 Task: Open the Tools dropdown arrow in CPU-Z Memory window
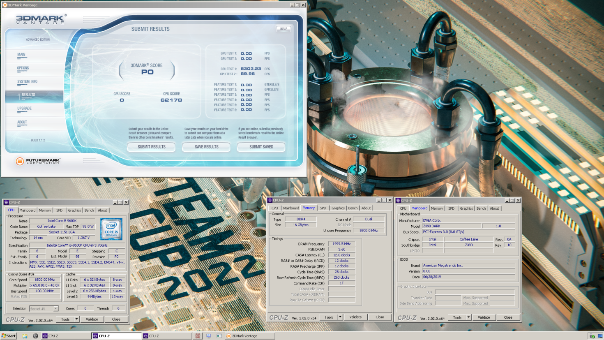[x=340, y=317]
